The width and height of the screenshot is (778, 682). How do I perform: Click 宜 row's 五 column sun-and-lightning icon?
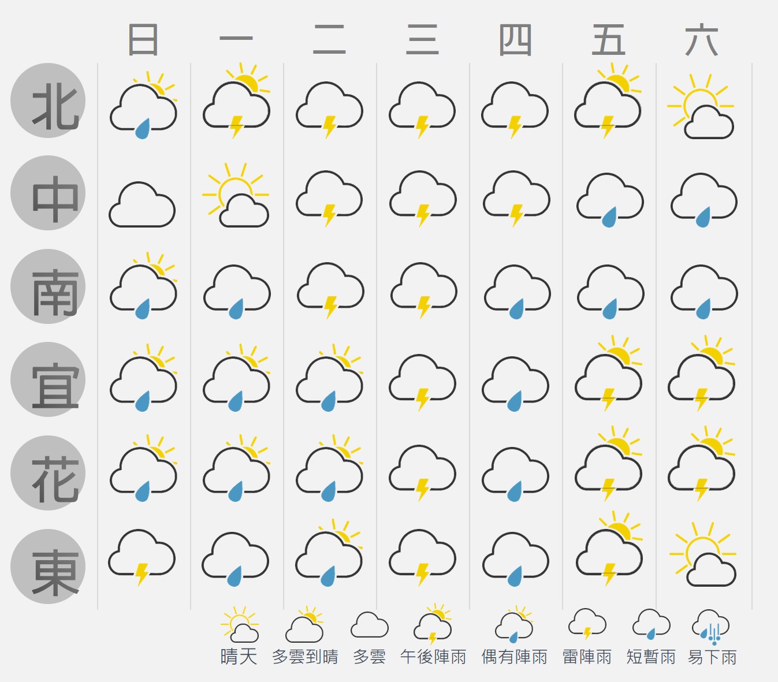(x=609, y=373)
